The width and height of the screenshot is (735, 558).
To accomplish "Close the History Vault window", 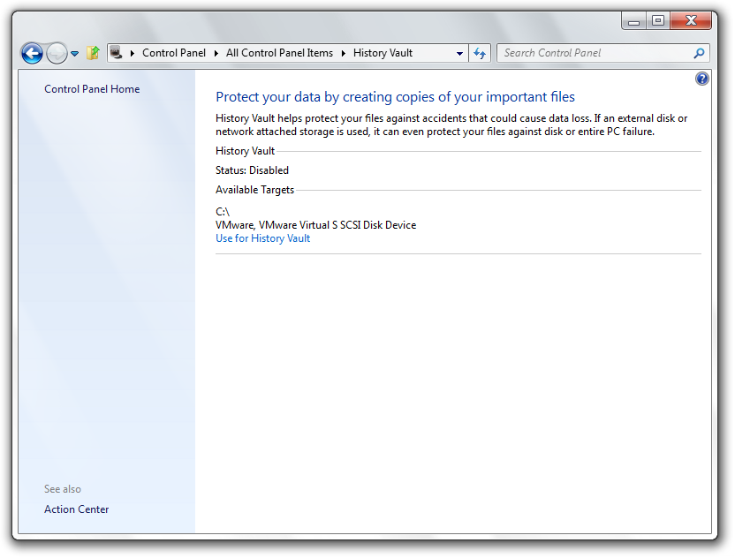I will pyautogui.click(x=691, y=21).
